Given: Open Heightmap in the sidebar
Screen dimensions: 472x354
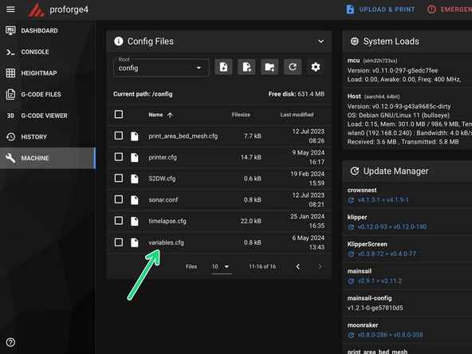Looking at the screenshot, I should (48, 73).
